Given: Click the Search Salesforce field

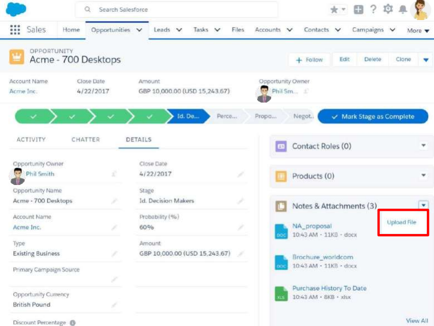Looking at the screenshot, I should 176,9.
